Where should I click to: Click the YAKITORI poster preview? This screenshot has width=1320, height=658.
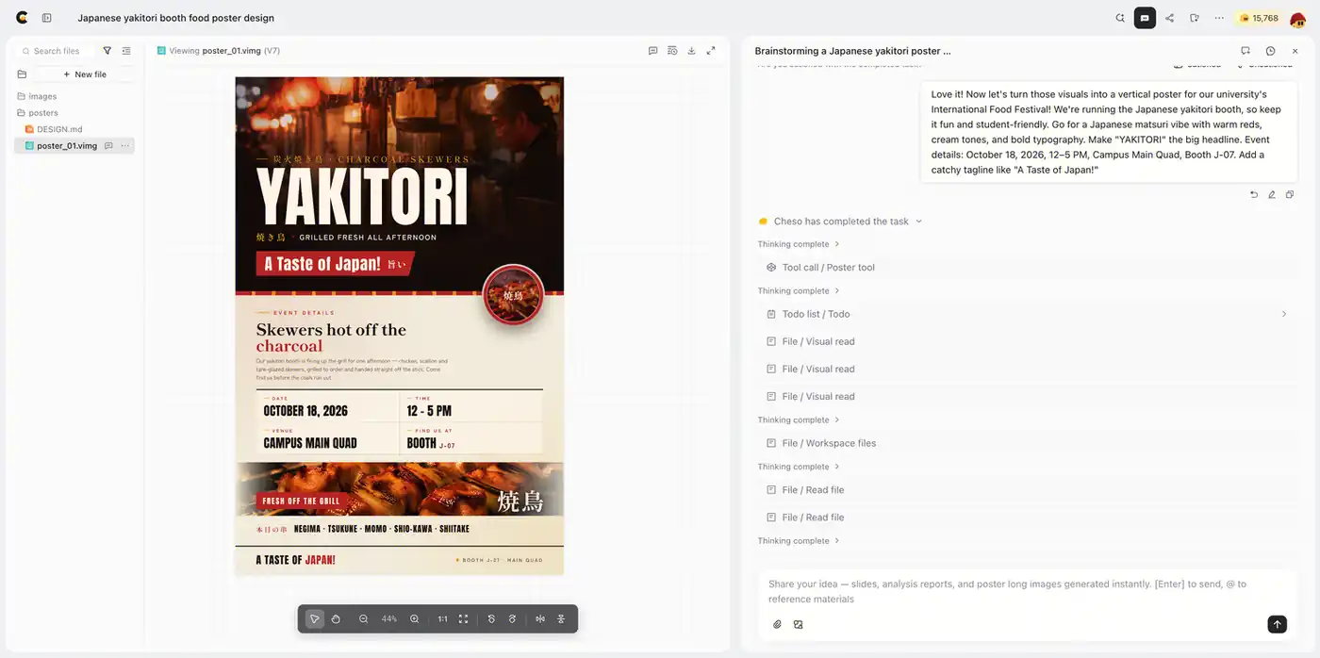400,325
